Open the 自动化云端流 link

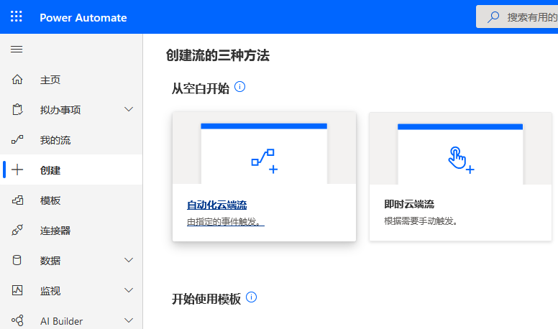216,205
